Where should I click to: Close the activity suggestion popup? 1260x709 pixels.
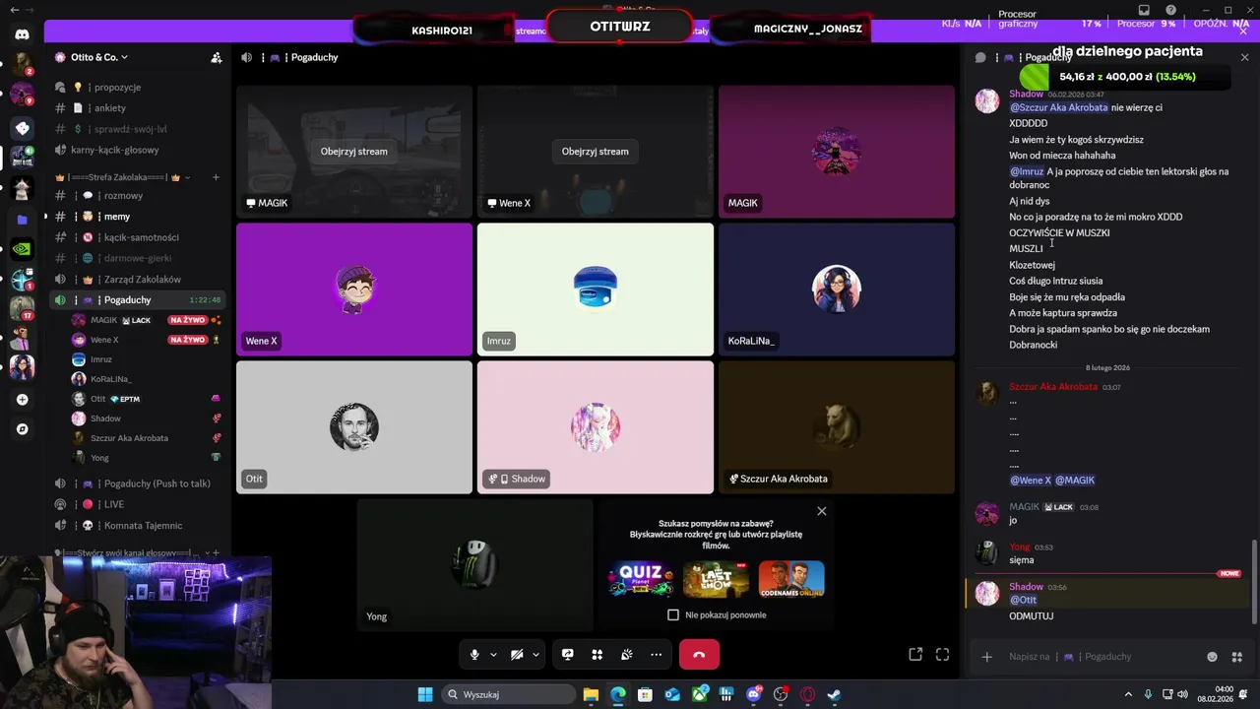822,511
